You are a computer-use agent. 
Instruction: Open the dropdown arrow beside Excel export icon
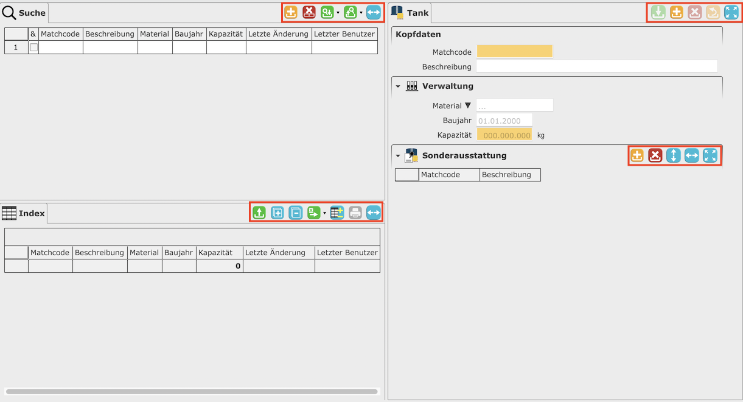[324, 213]
